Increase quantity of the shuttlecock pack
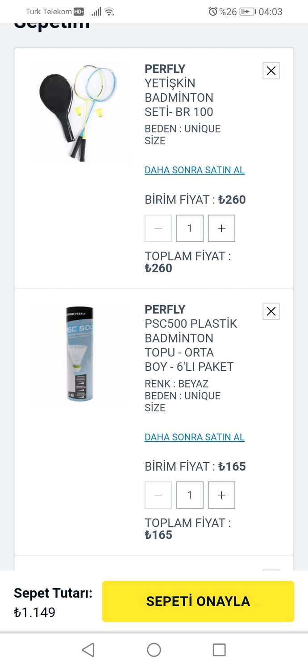This screenshot has height=667, width=308. pyautogui.click(x=221, y=495)
